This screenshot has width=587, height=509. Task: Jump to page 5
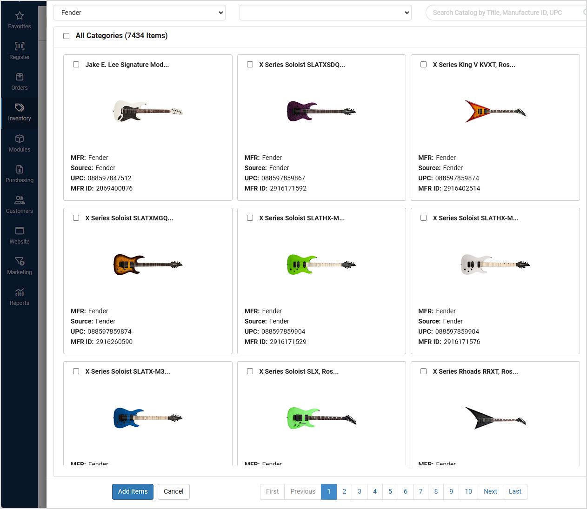390,492
